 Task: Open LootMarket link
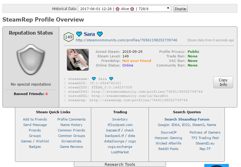click(120, 152)
